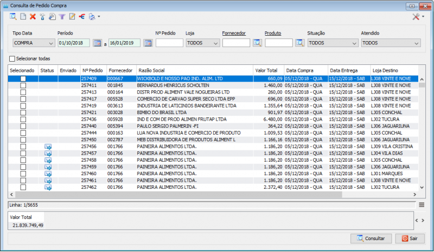Sort by Razão Social column header
The width and height of the screenshot is (434, 252).
[195, 70]
